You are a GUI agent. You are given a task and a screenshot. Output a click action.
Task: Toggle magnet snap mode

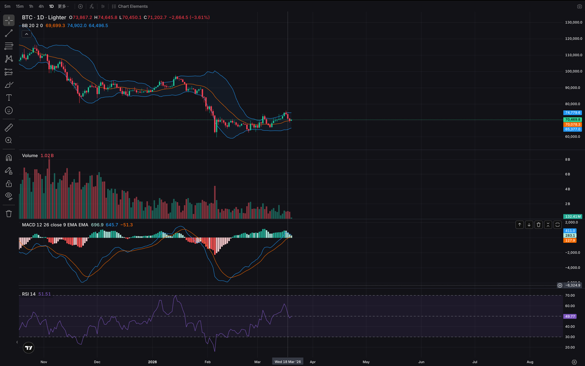pos(9,157)
